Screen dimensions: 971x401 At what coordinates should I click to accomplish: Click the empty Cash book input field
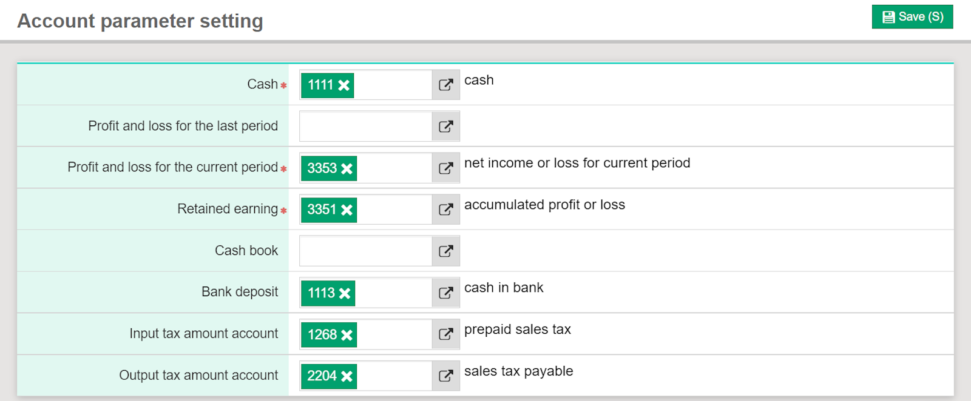365,251
